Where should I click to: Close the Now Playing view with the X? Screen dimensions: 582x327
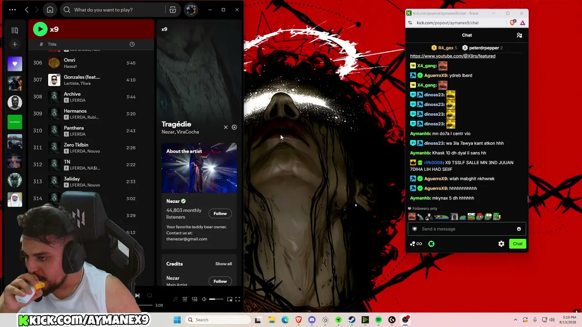click(x=226, y=127)
